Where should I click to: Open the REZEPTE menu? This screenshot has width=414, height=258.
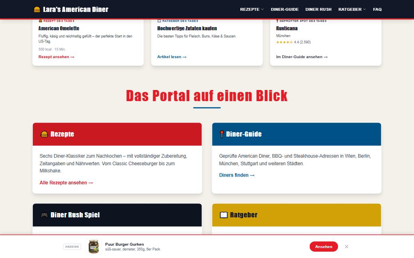(252, 9)
